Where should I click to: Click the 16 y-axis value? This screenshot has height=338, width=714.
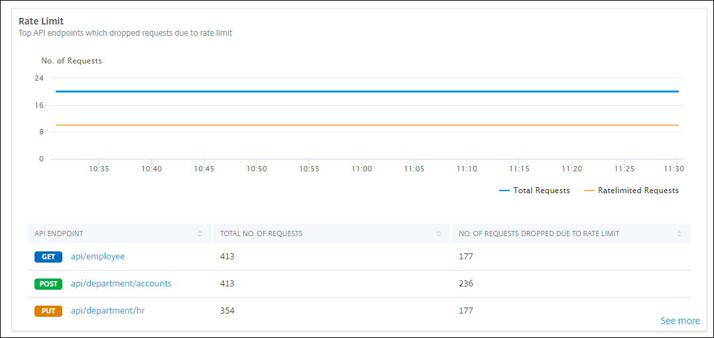click(39, 105)
